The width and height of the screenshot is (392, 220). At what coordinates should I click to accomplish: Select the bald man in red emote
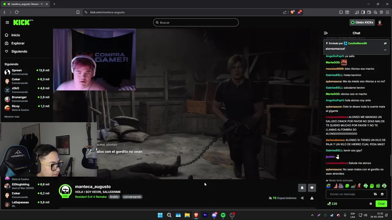pyautogui.click(x=360, y=186)
